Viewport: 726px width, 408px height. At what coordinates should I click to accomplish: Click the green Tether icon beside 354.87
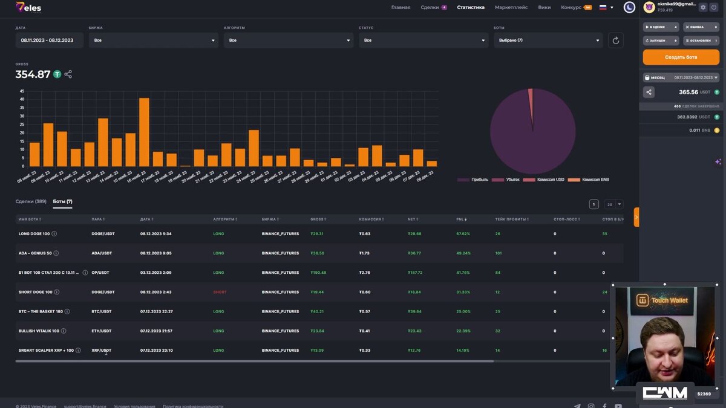click(57, 74)
